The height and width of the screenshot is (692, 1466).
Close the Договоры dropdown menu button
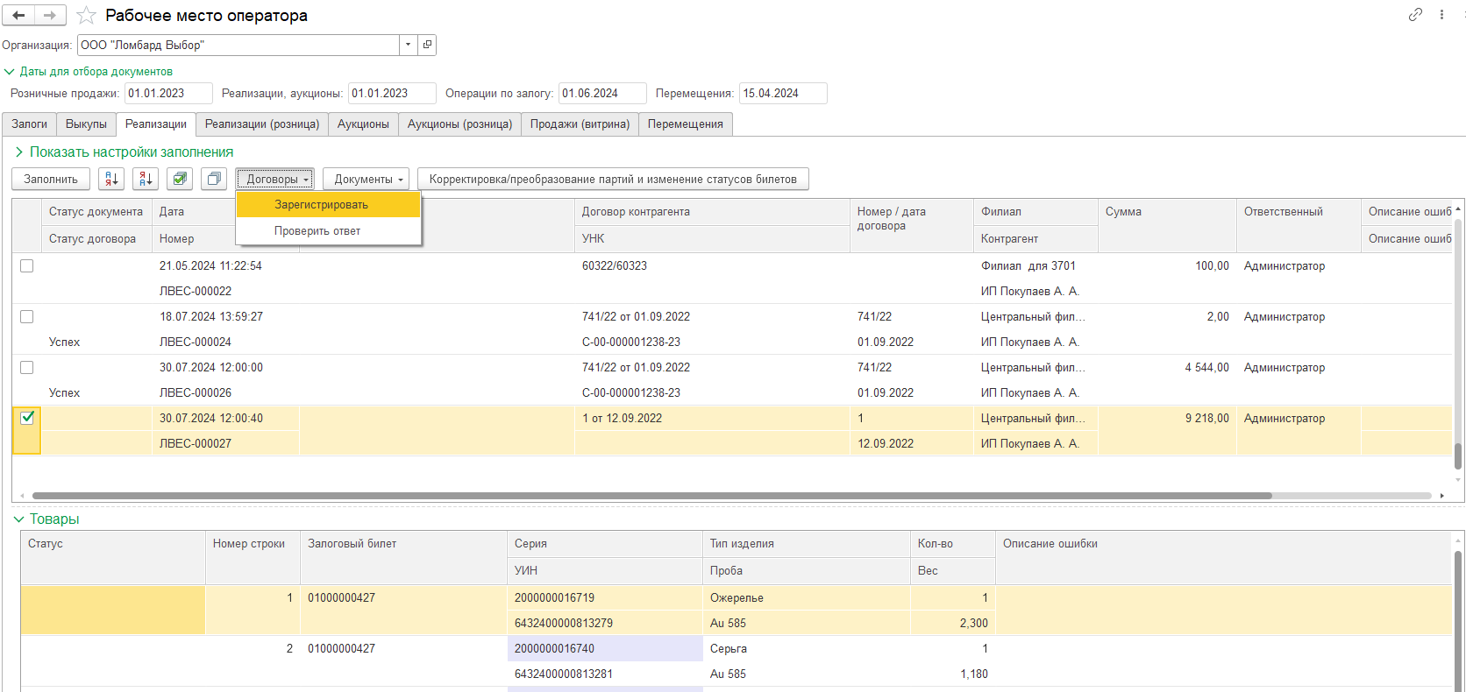[x=274, y=179]
